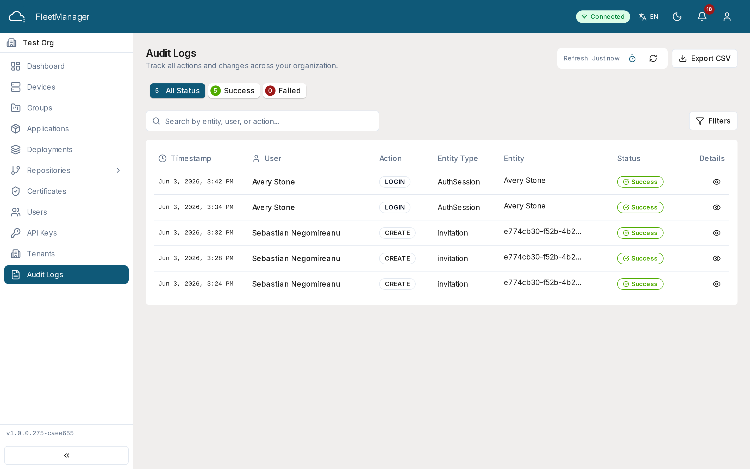Open Groups in the sidebar
Screen dimensions: 750x469
tap(66, 108)
